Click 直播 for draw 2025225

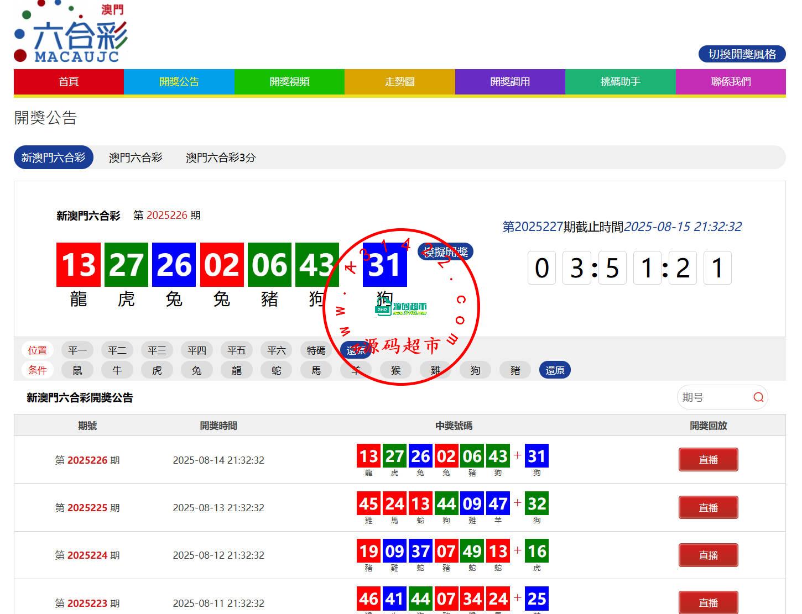[x=709, y=507]
